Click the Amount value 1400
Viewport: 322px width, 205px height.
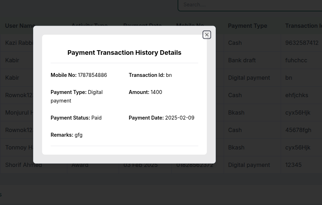coord(156,92)
